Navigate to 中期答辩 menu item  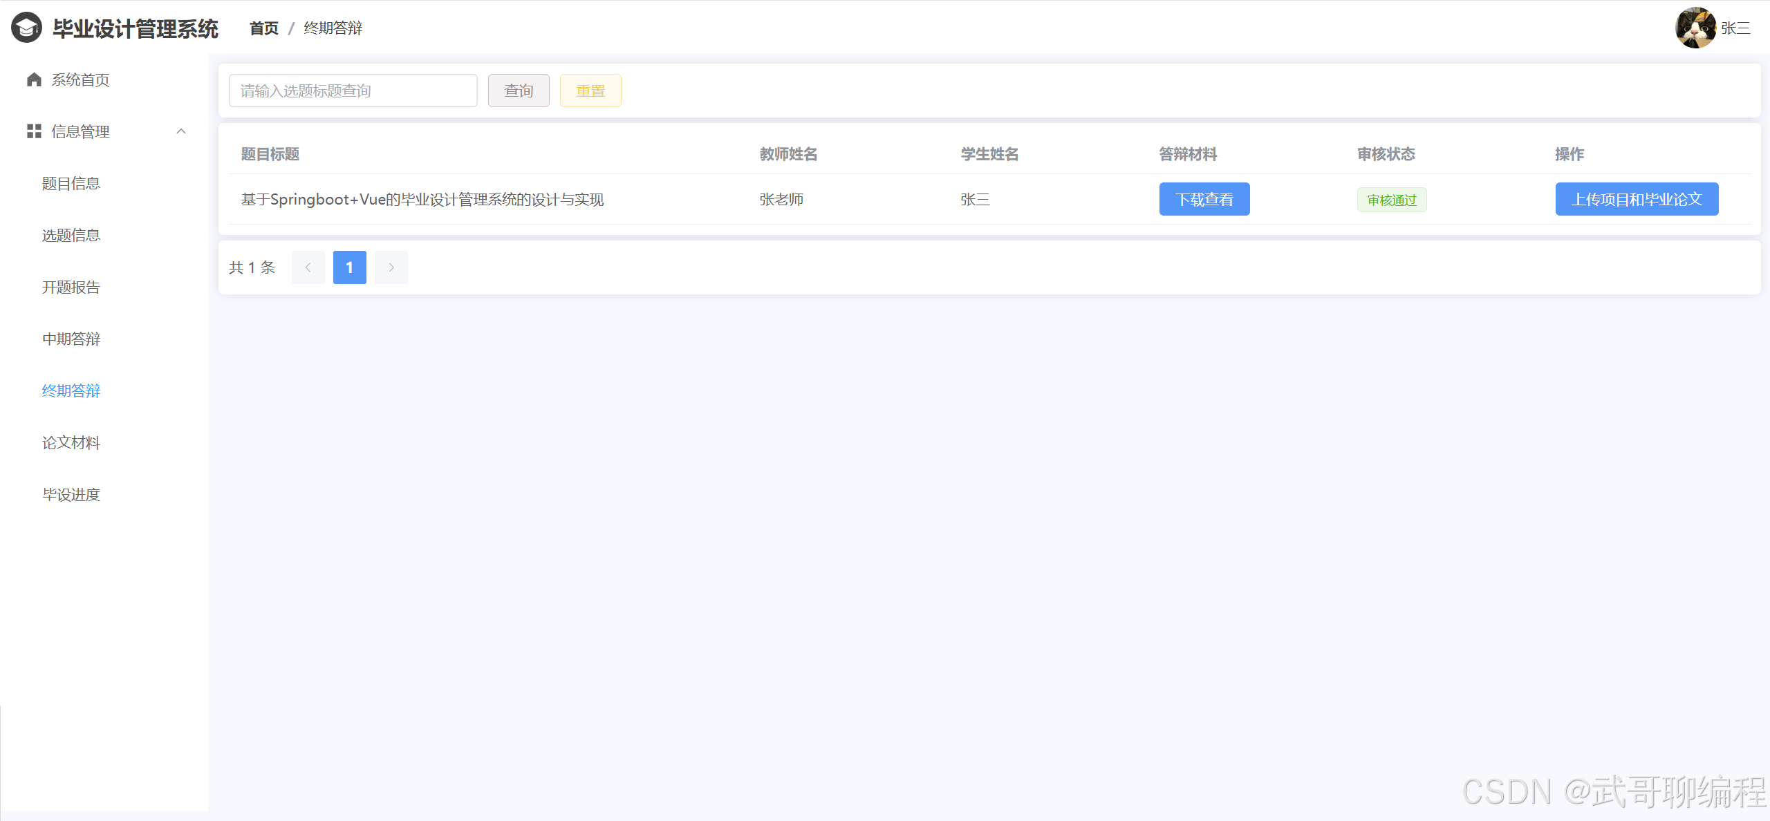coord(71,339)
